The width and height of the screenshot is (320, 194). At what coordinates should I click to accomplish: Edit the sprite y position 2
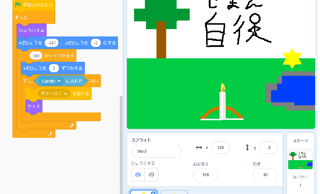tap(269, 147)
